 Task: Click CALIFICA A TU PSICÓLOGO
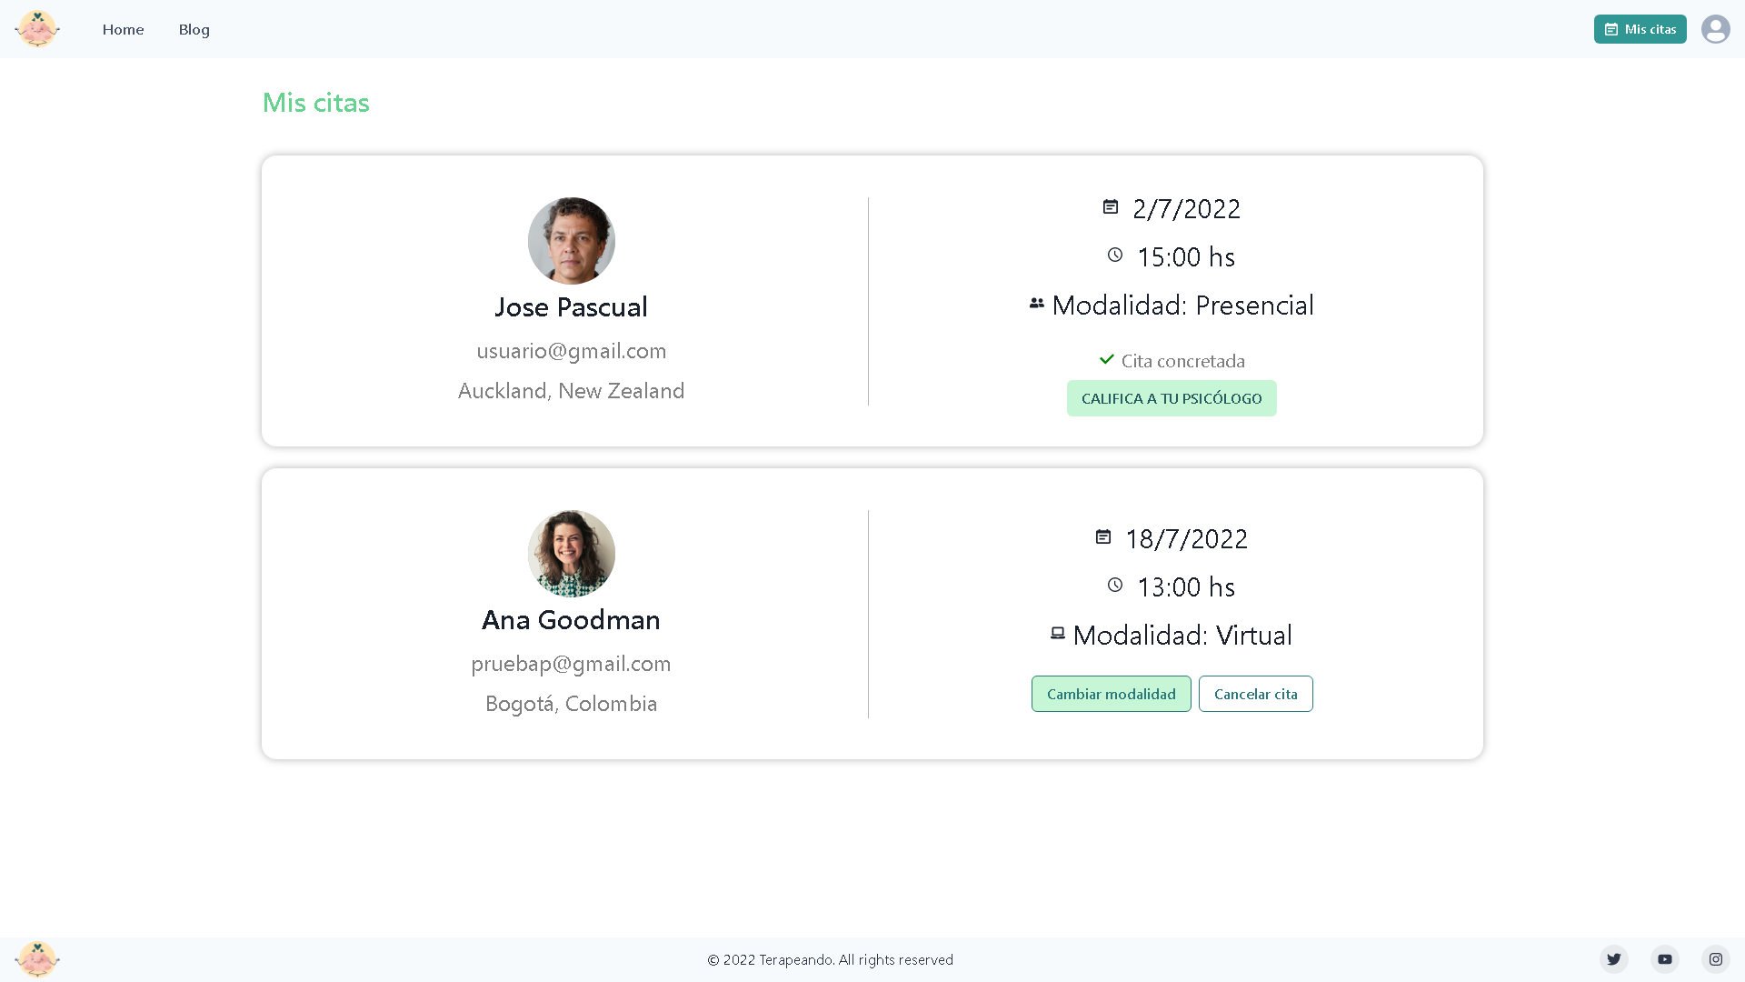[x=1172, y=397]
